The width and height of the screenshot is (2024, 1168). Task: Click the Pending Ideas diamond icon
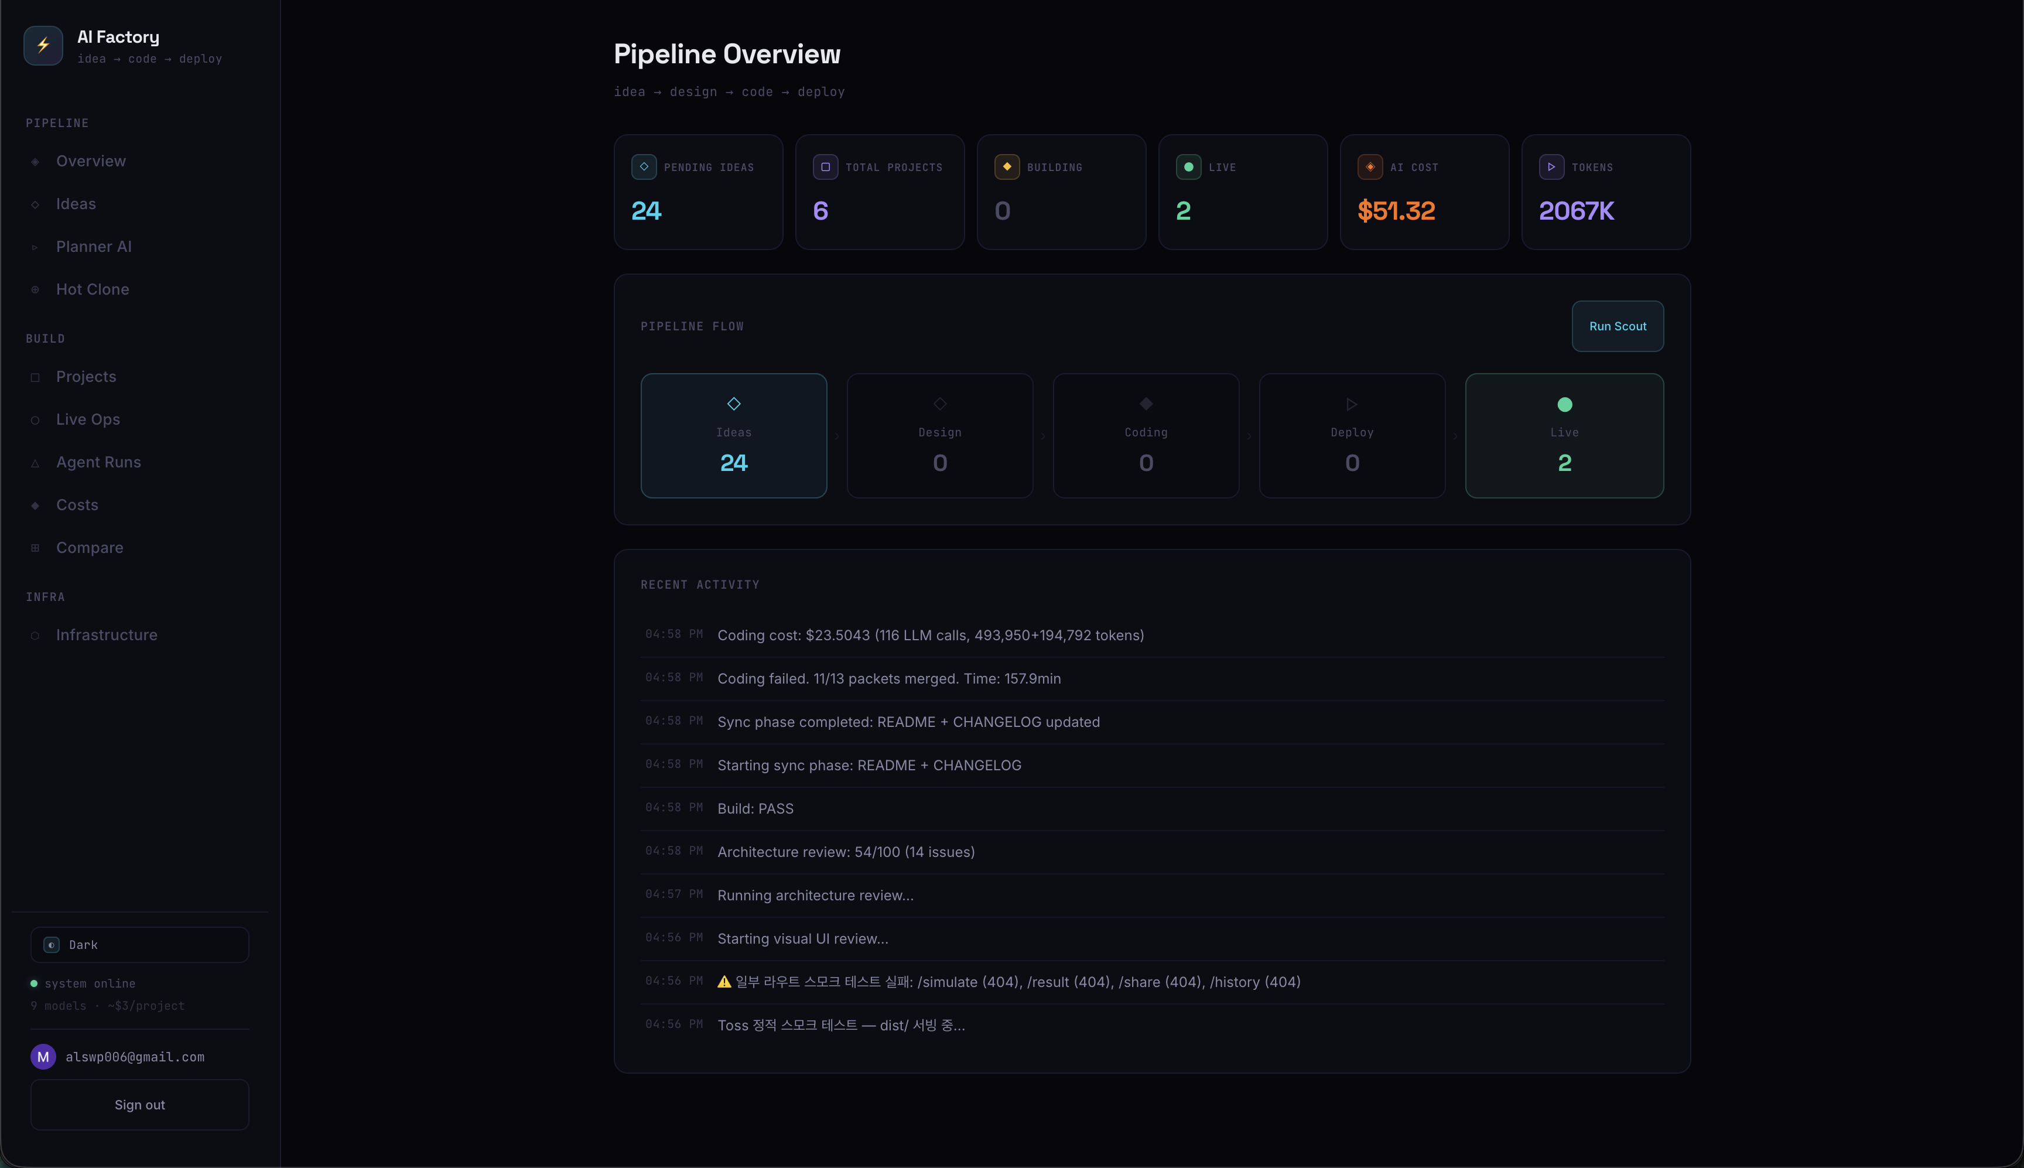pos(644,167)
